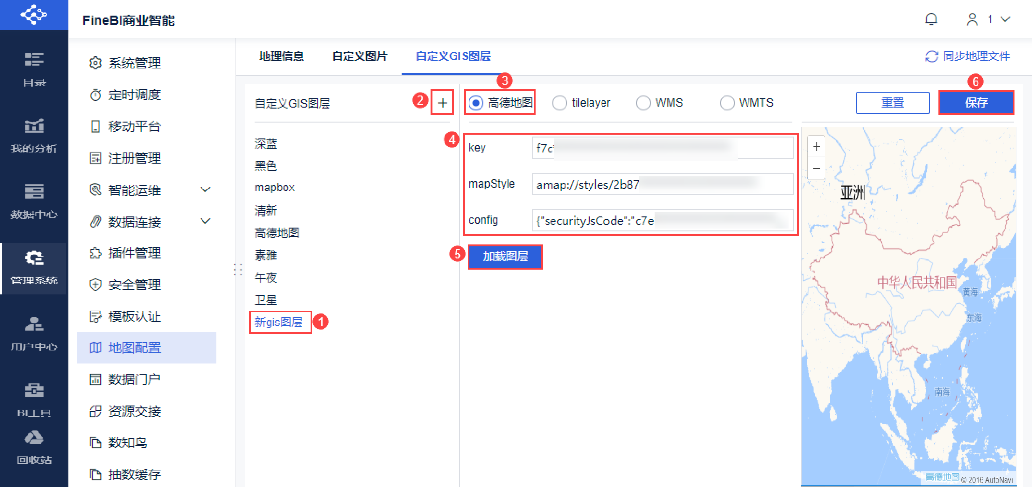Click the 保存 save button

(x=976, y=103)
